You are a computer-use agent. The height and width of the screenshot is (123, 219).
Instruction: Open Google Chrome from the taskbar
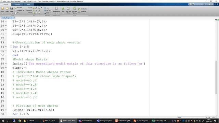tap(20, 121)
